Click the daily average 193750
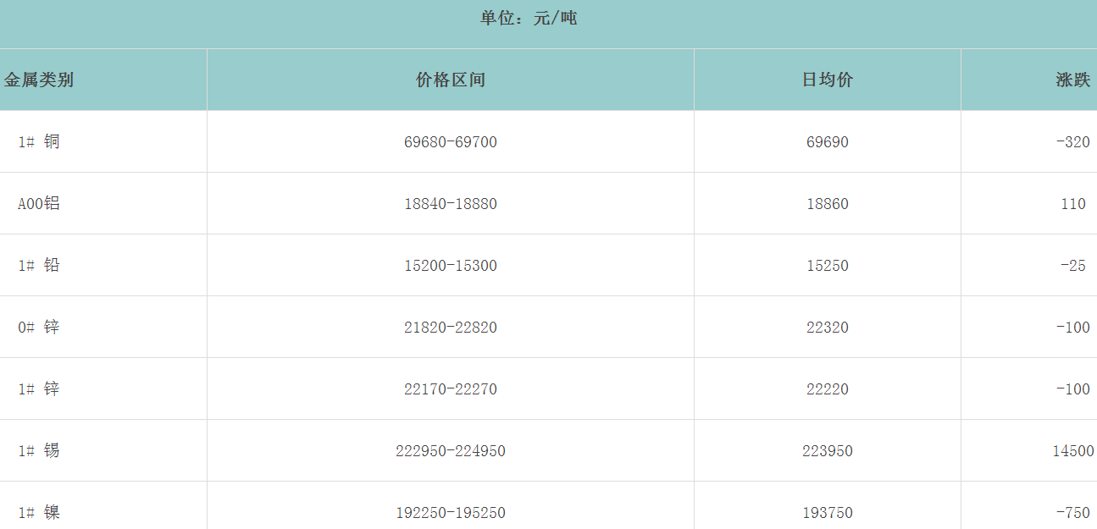The width and height of the screenshot is (1097, 529). [x=827, y=513]
